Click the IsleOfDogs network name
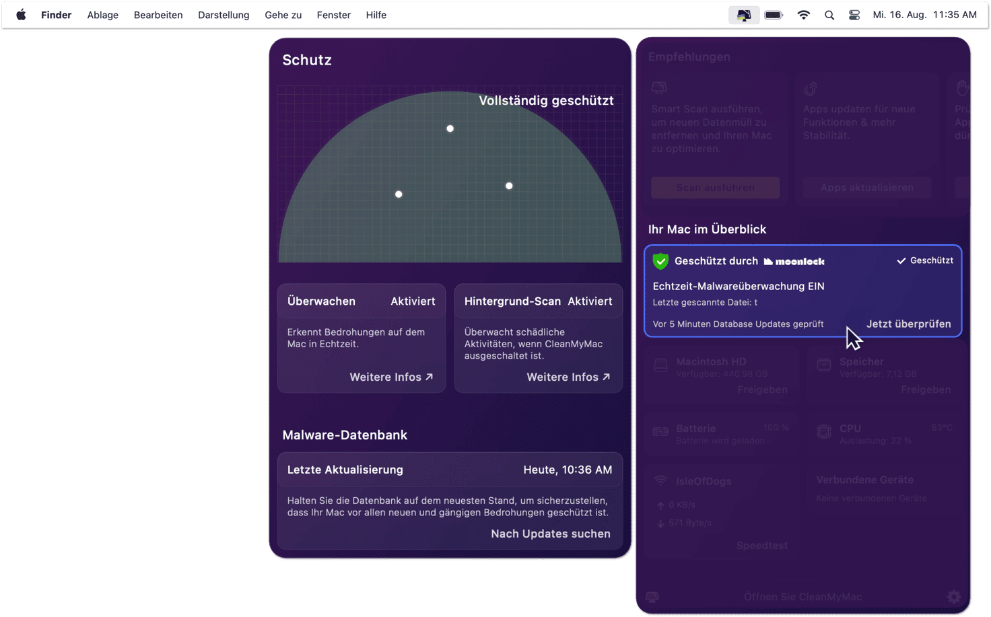Image resolution: width=991 pixels, height=617 pixels. pos(704,481)
